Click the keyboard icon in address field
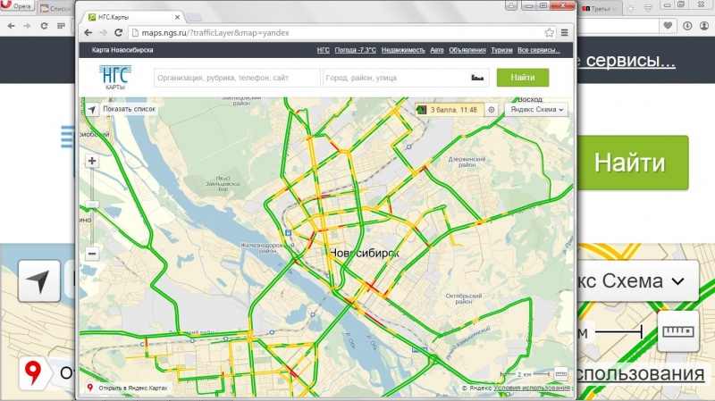Viewport: 715px width, 401px height. (477, 78)
